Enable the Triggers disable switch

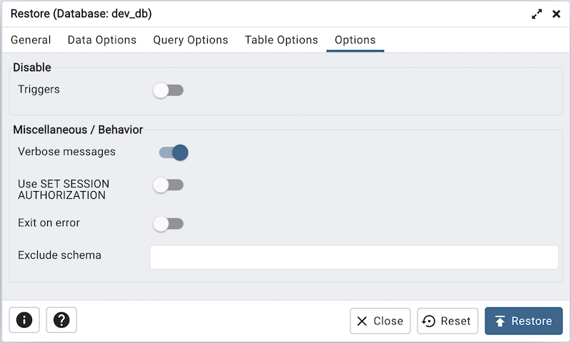click(168, 91)
